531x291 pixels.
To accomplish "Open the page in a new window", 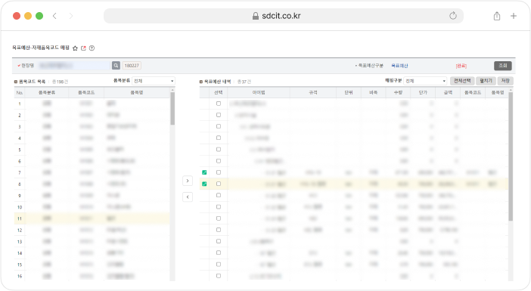I will coord(84,48).
